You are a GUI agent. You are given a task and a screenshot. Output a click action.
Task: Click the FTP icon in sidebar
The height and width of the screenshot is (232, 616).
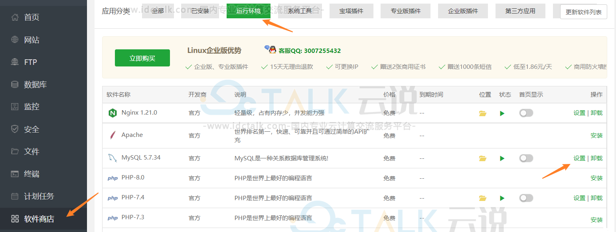pos(15,62)
